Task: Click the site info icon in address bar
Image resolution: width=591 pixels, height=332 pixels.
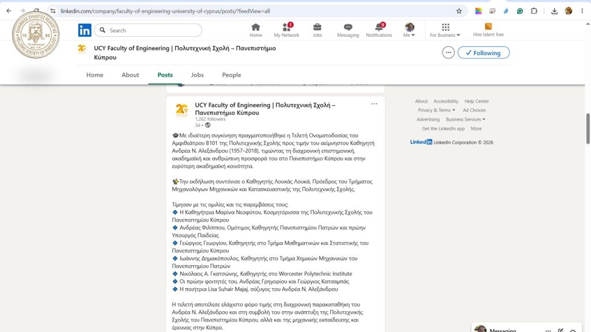Action: coord(53,11)
